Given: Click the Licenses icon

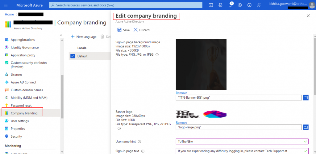Looking at the screenshot, I should point(7,75).
